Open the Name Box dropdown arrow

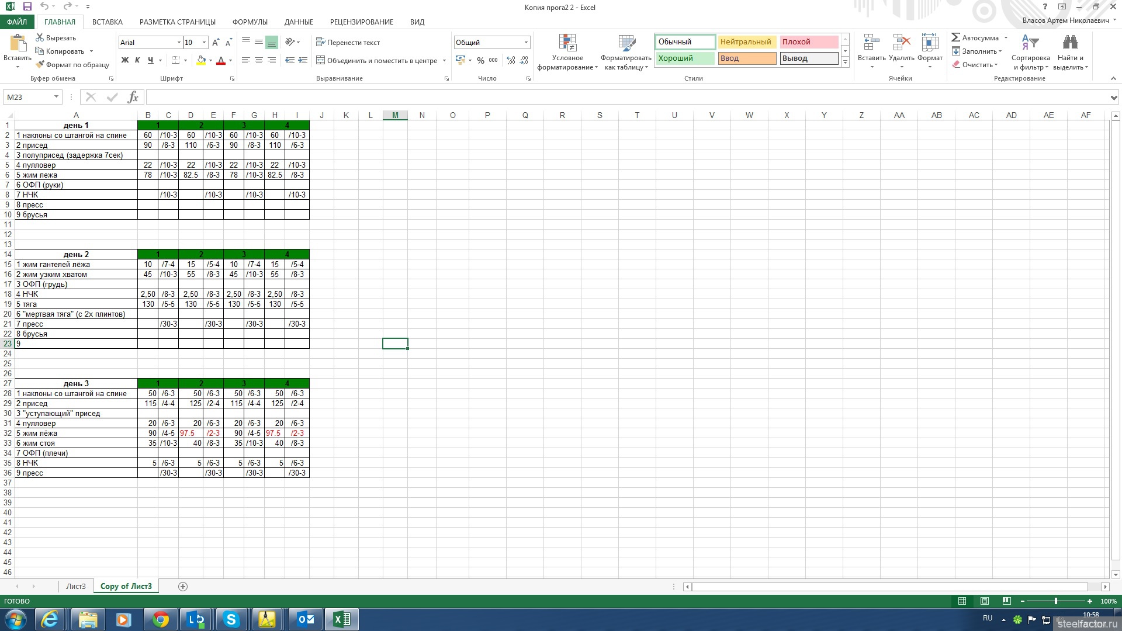tap(56, 97)
